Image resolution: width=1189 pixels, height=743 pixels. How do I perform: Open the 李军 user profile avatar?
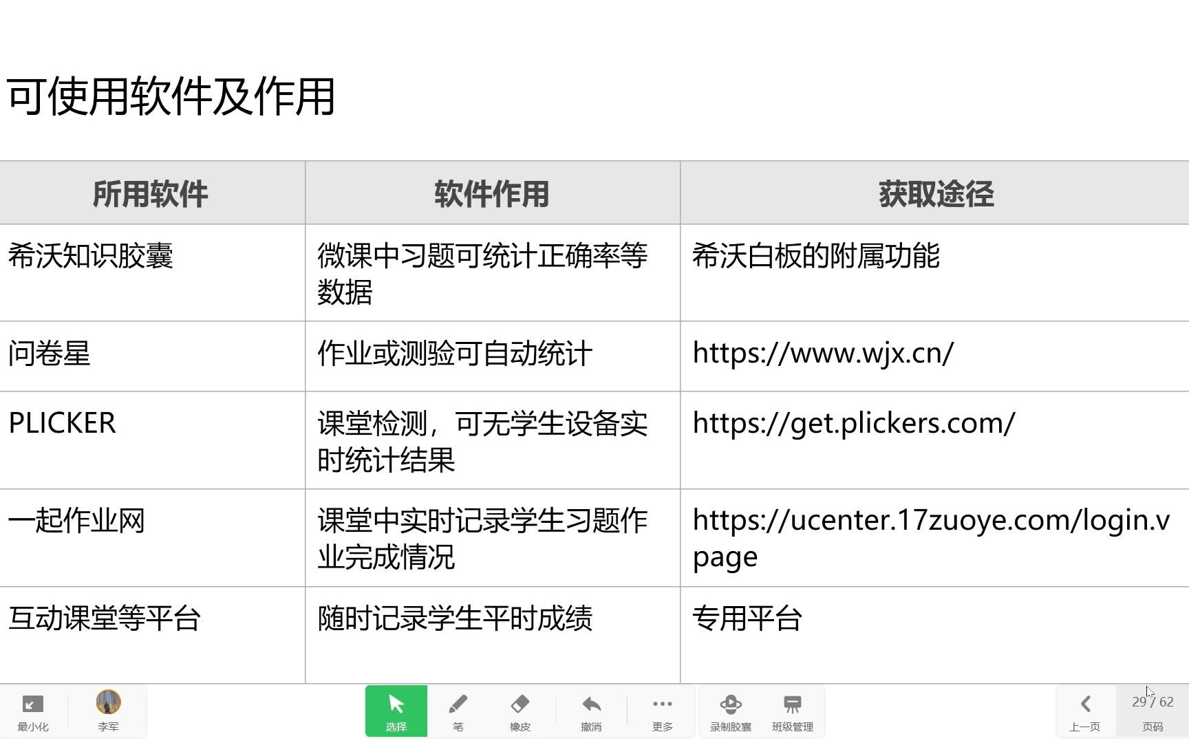[108, 711]
